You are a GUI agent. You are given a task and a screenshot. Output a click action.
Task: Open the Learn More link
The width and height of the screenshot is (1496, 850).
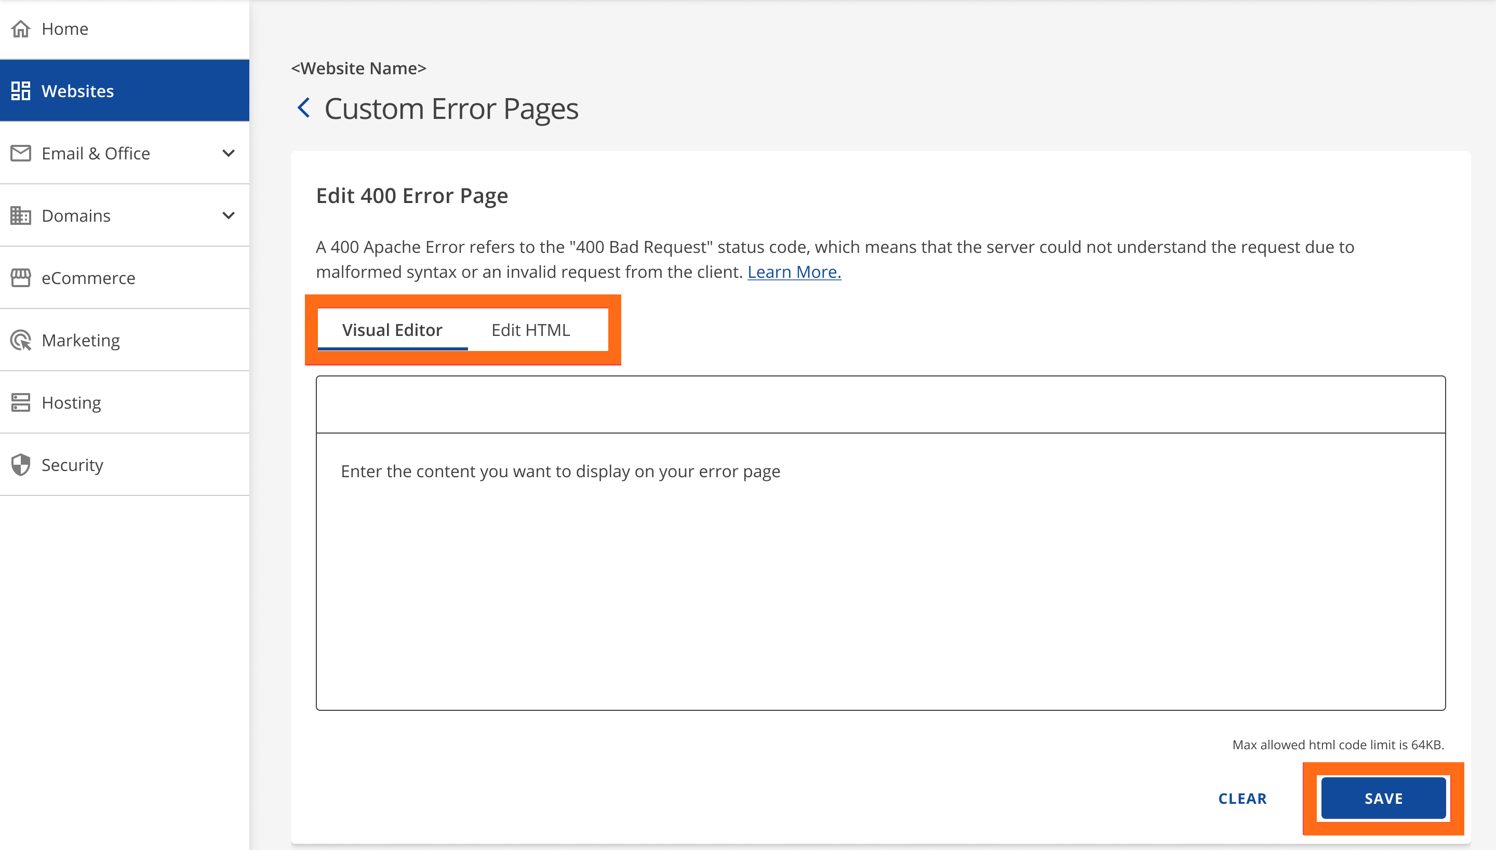coord(794,272)
